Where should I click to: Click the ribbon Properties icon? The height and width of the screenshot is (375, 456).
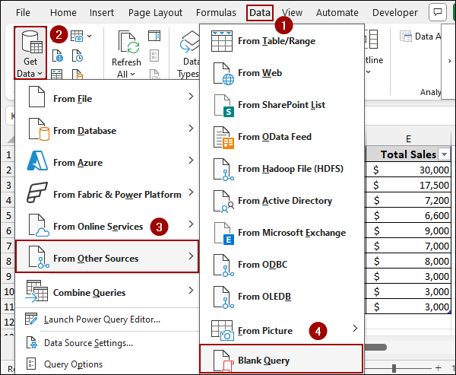(154, 56)
